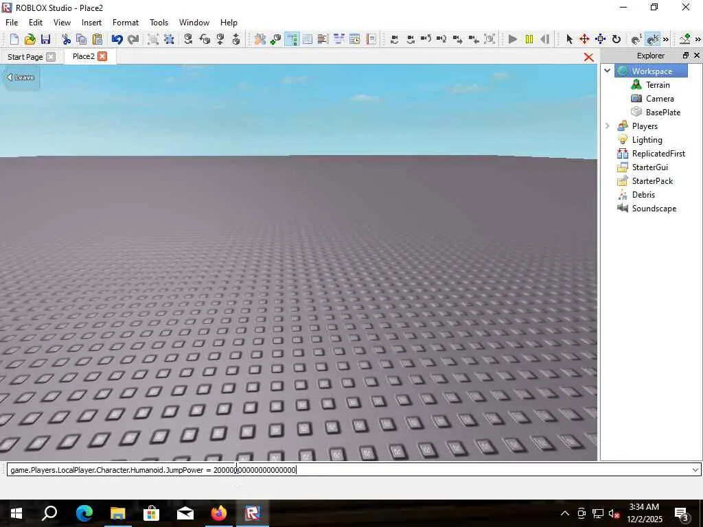This screenshot has width=703, height=527.
Task: Select Camera in Explorer
Action: pos(660,99)
